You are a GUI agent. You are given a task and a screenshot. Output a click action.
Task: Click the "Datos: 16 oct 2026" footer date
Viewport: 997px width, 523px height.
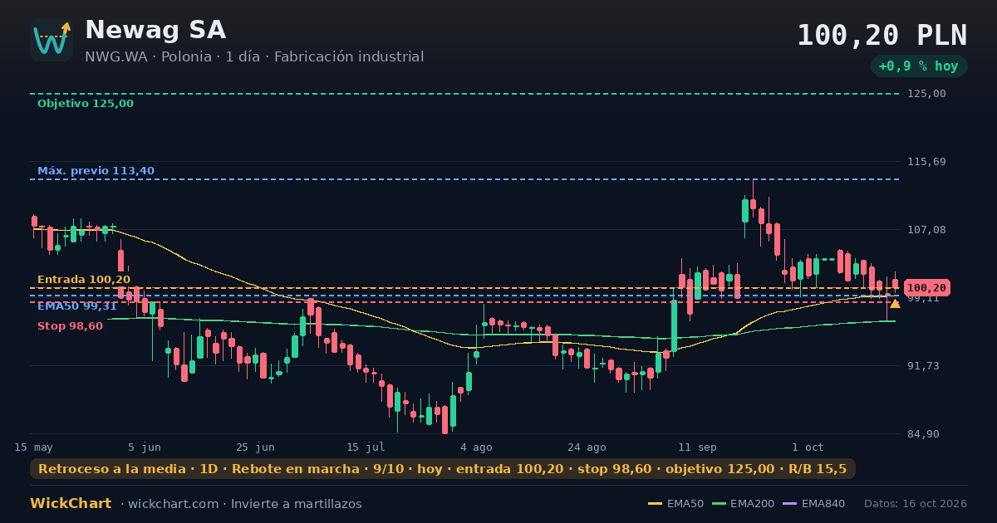tap(916, 504)
